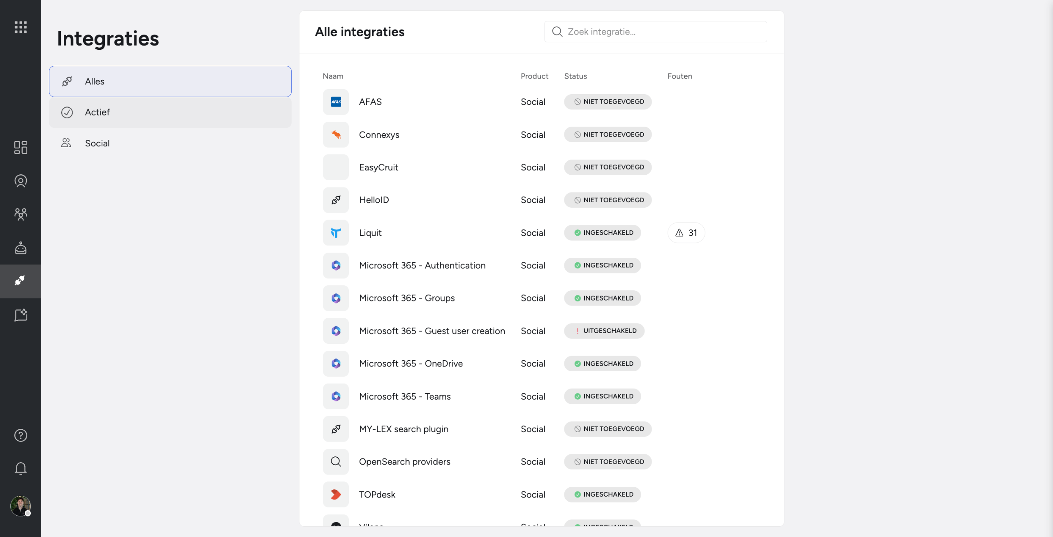Open the AFAS integration row name
Screen dimensions: 1053x537
[370, 102]
